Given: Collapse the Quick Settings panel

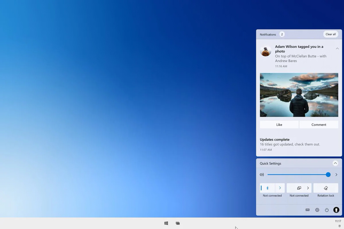Looking at the screenshot, I should coord(335,163).
